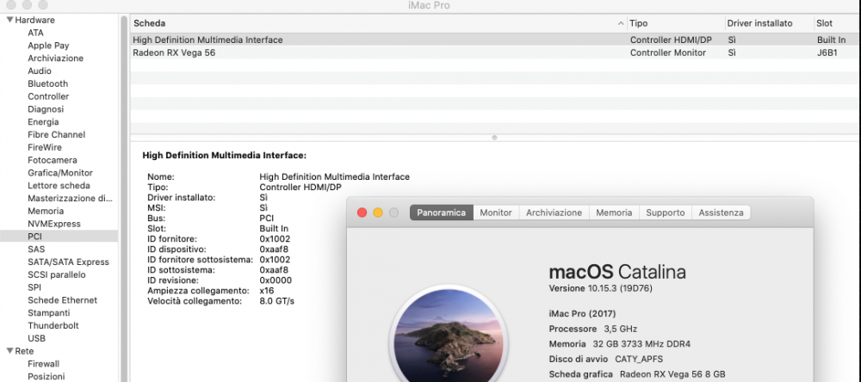This screenshot has width=861, height=382.
Task: Select Masterizzazione di... sidebar item
Action: [x=71, y=198]
